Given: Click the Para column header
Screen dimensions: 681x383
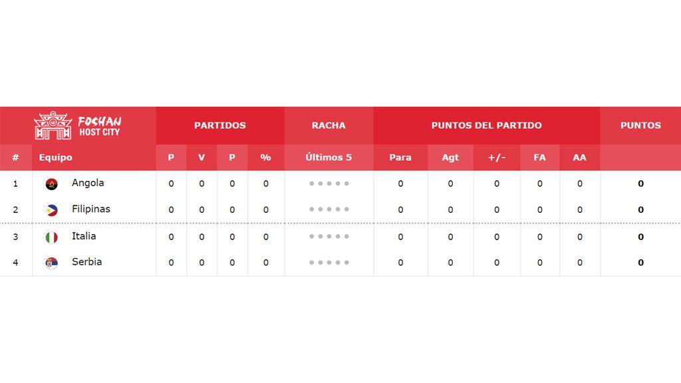Looking at the screenshot, I should pos(400,158).
